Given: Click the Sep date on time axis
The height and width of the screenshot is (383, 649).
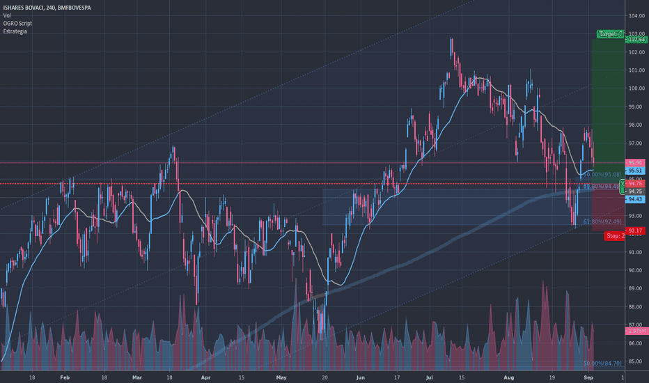Looking at the screenshot, I should 588,377.
